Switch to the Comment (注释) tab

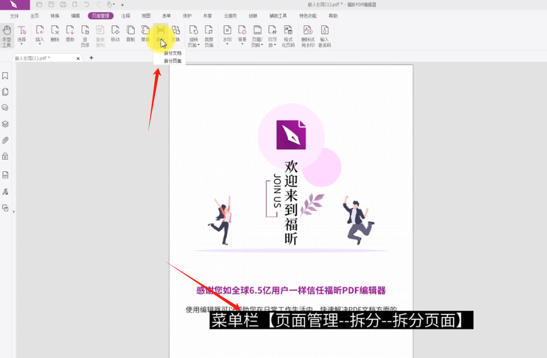[x=125, y=16]
